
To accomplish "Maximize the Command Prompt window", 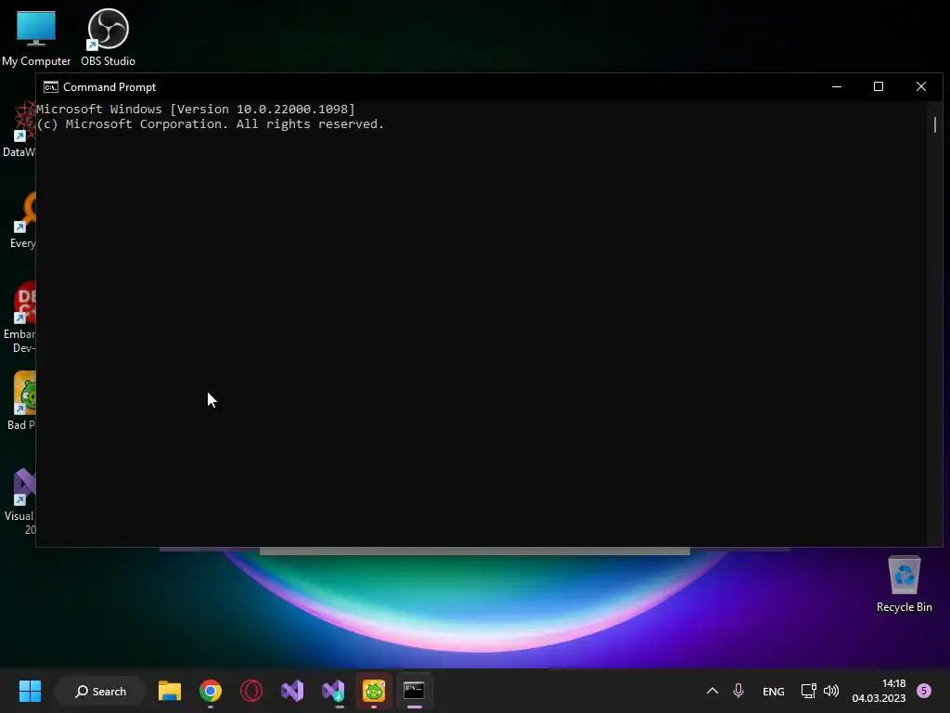I will 879,86.
